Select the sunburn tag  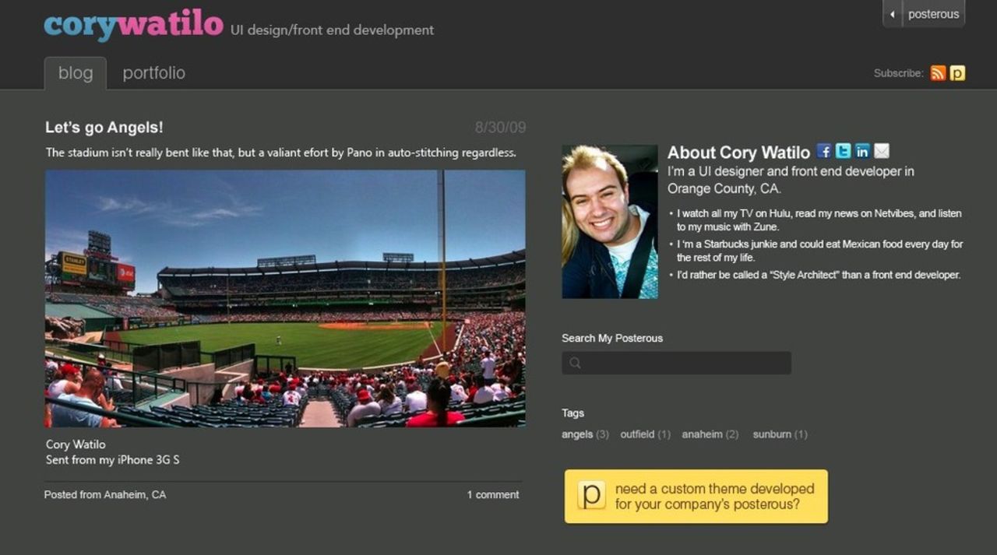pyautogui.click(x=772, y=434)
